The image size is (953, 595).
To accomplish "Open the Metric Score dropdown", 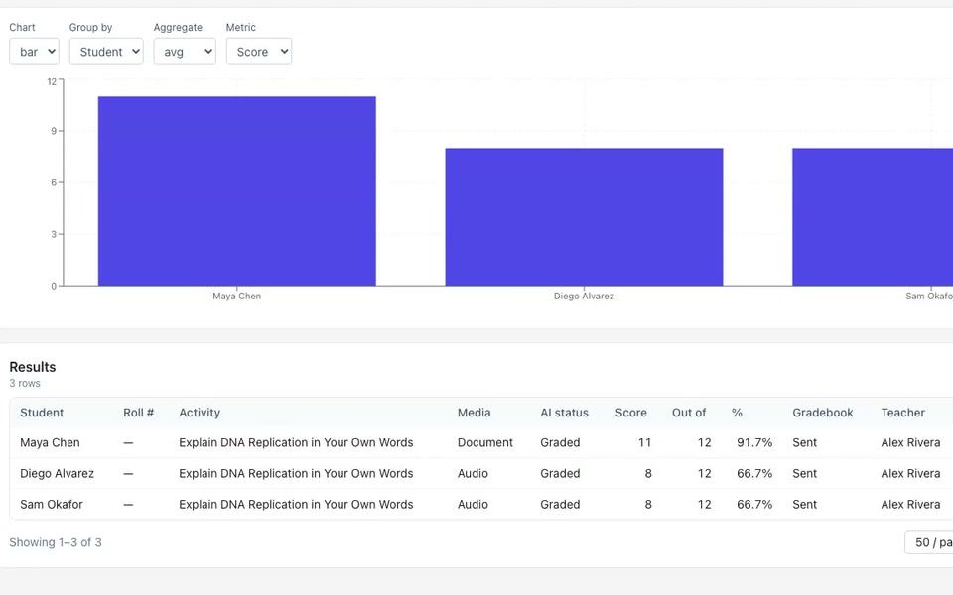I will tap(259, 52).
